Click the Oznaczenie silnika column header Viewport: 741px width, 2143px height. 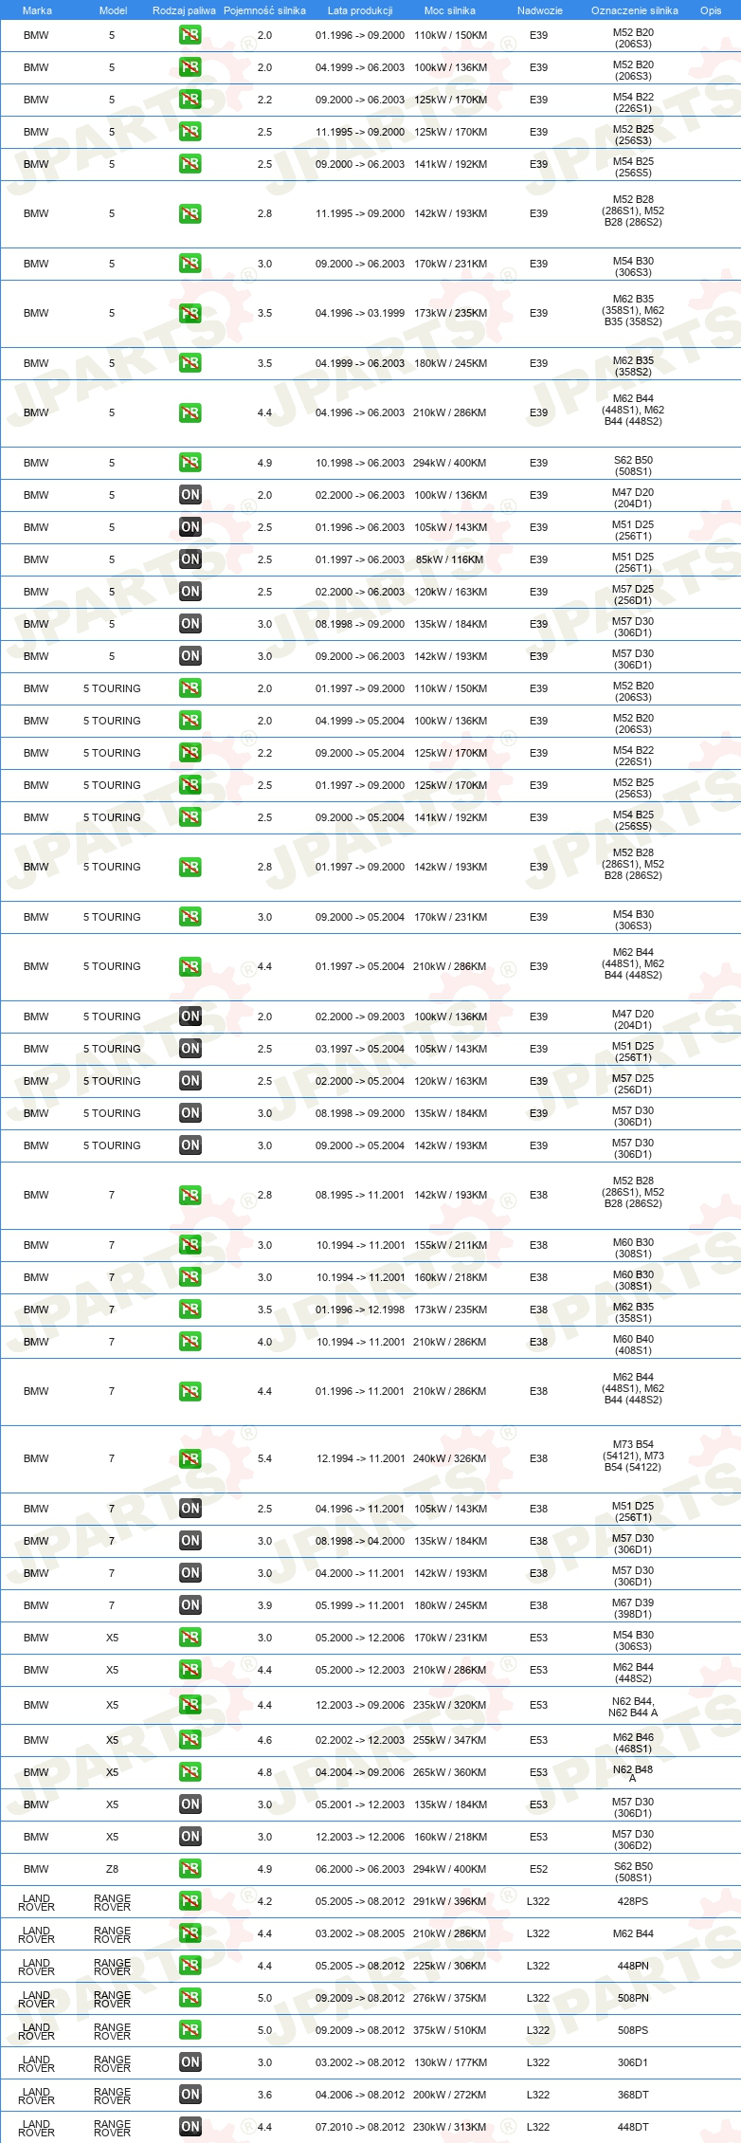pyautogui.click(x=635, y=10)
